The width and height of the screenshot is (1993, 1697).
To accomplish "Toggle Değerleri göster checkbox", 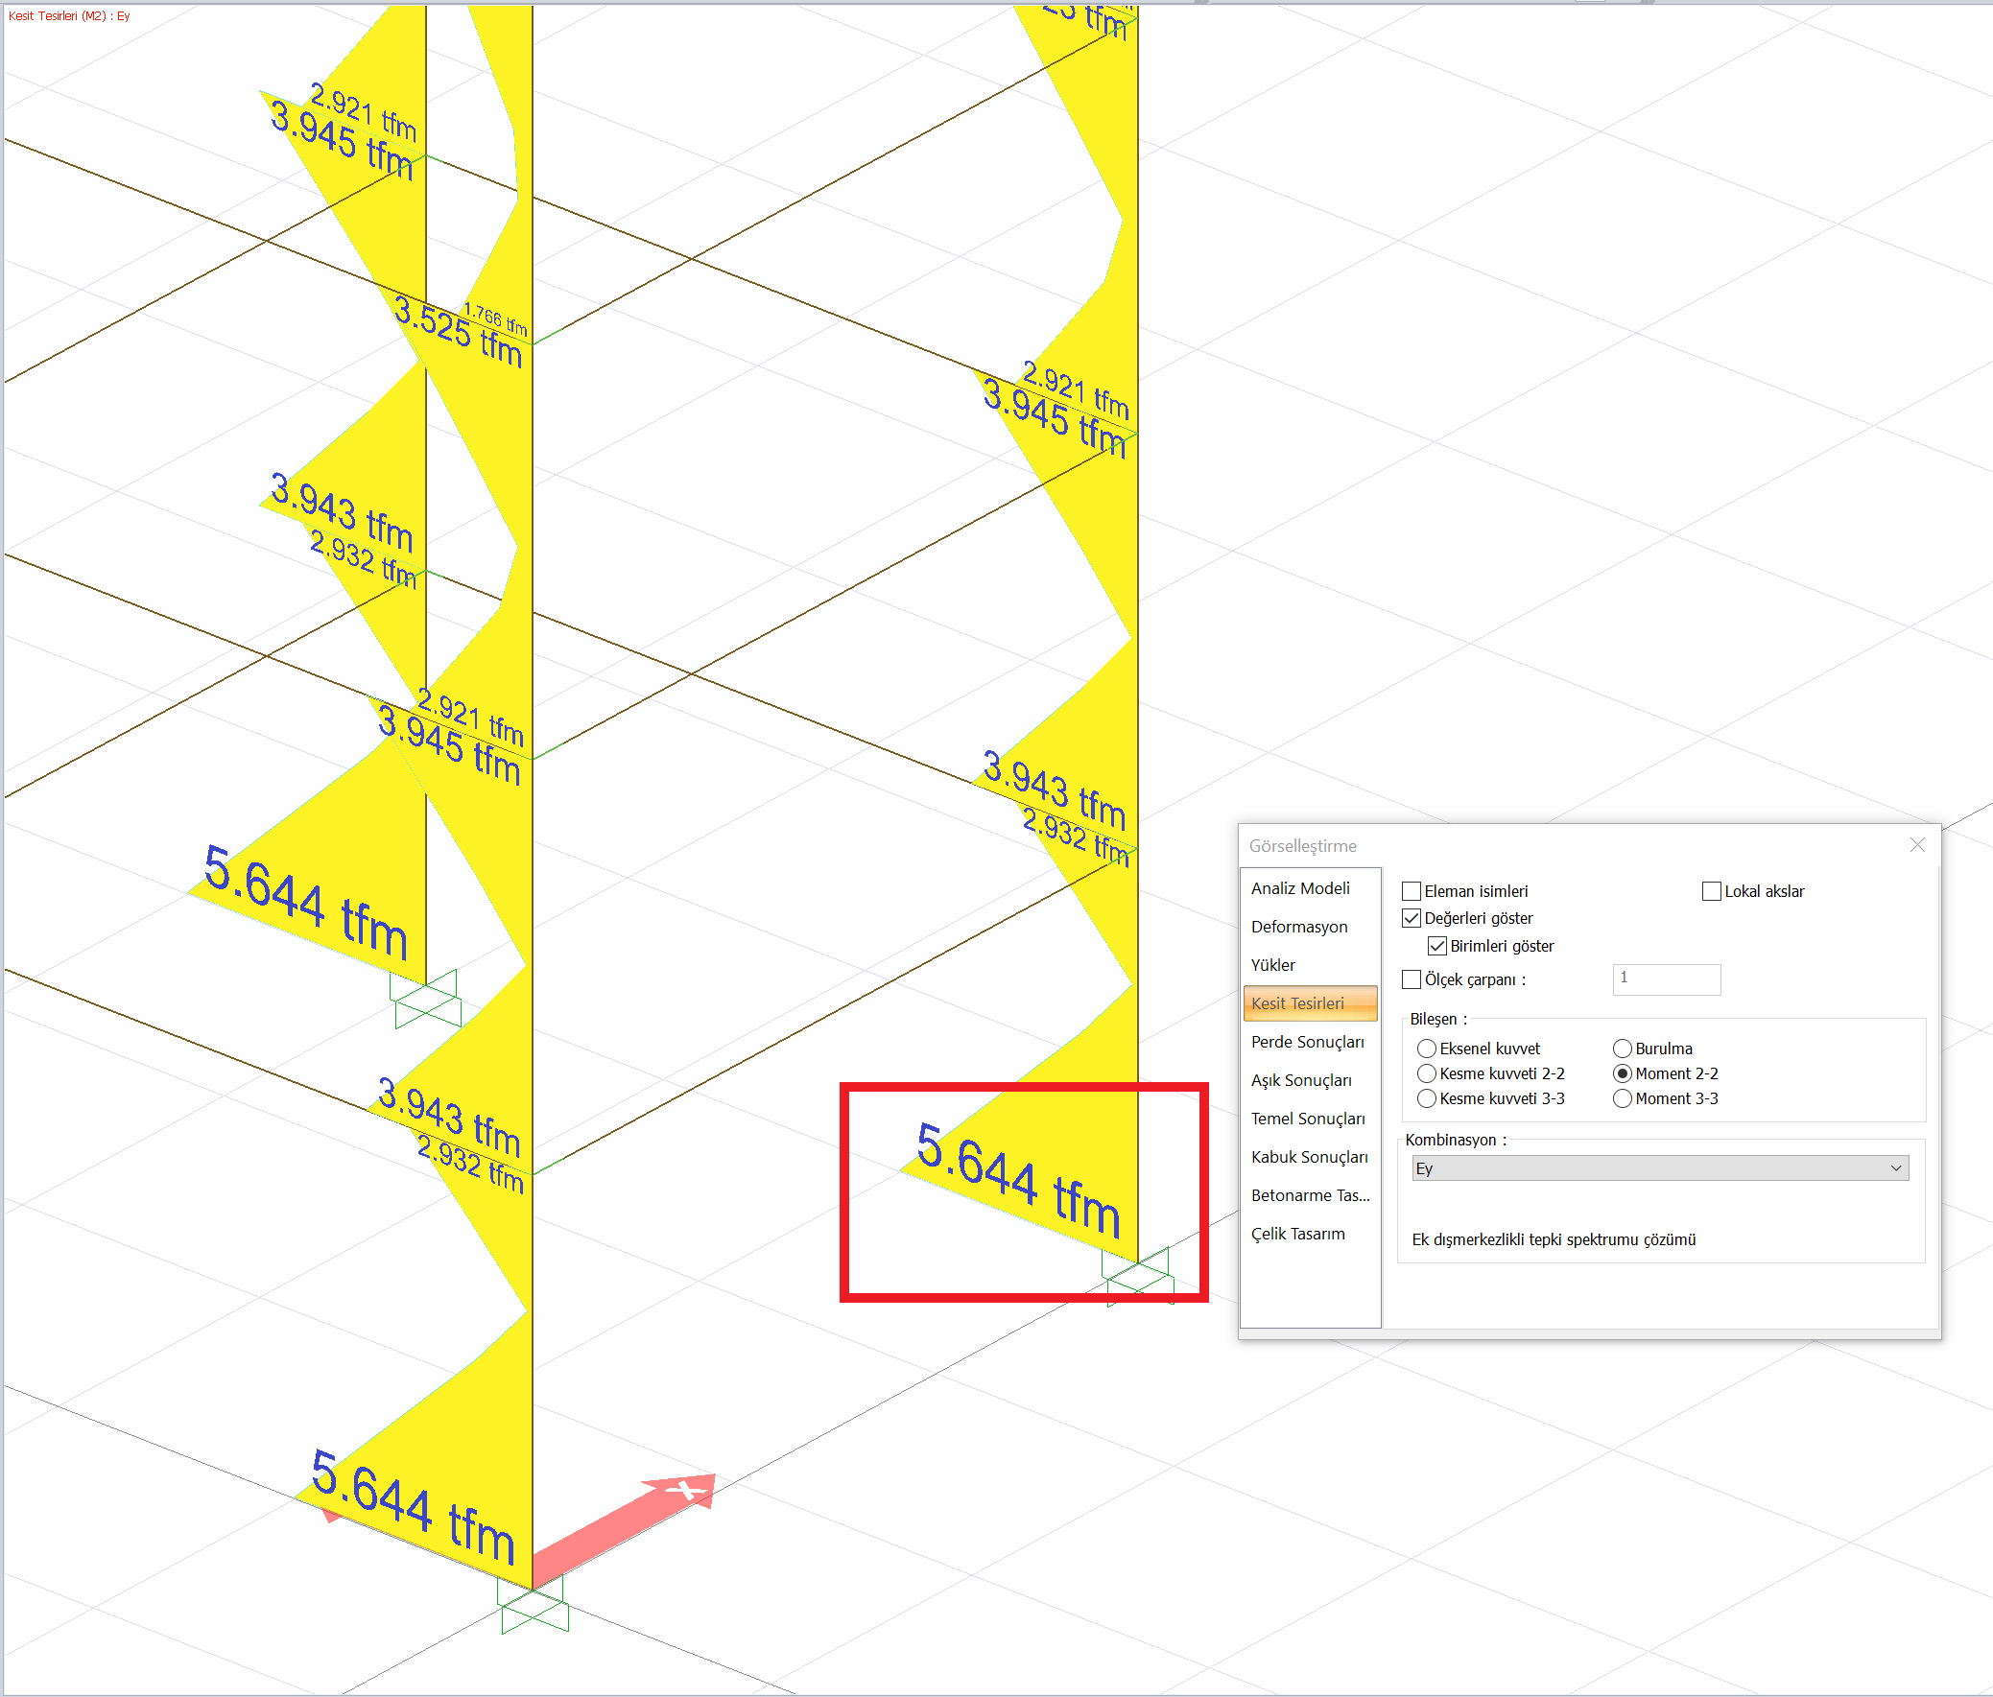I will (x=1412, y=918).
